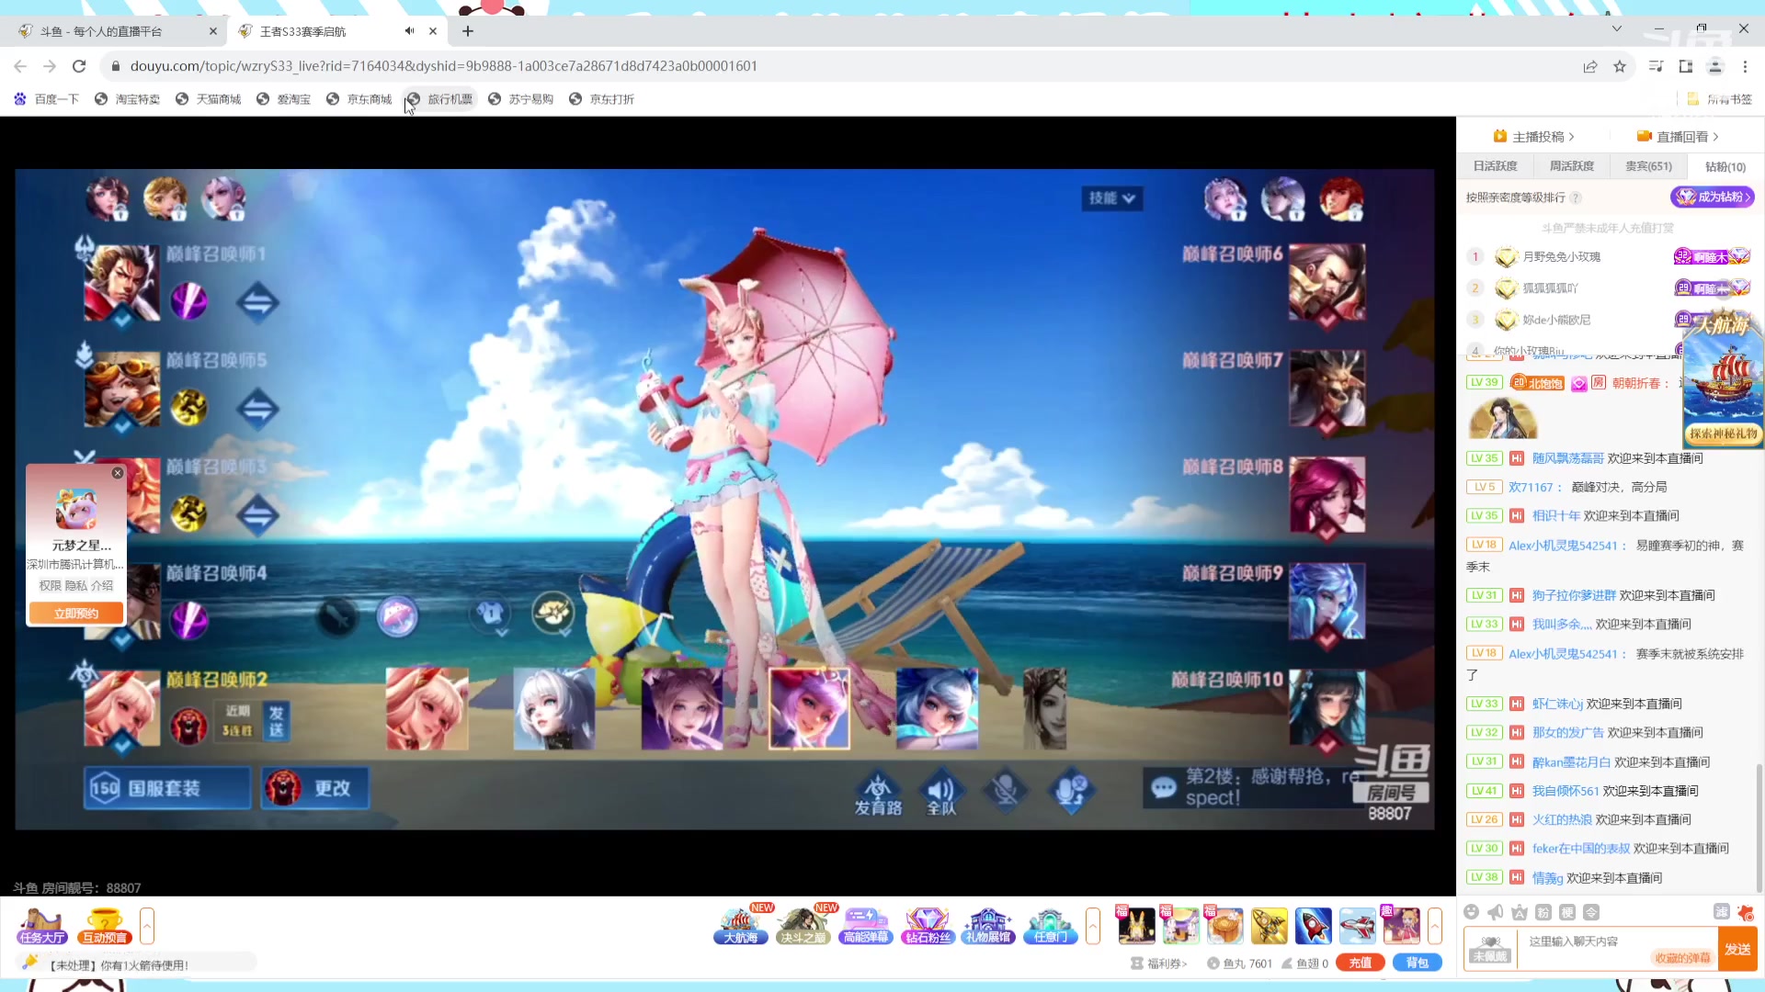Click the 充值 recharge button
Viewport: 1765px width, 992px height.
click(1360, 963)
